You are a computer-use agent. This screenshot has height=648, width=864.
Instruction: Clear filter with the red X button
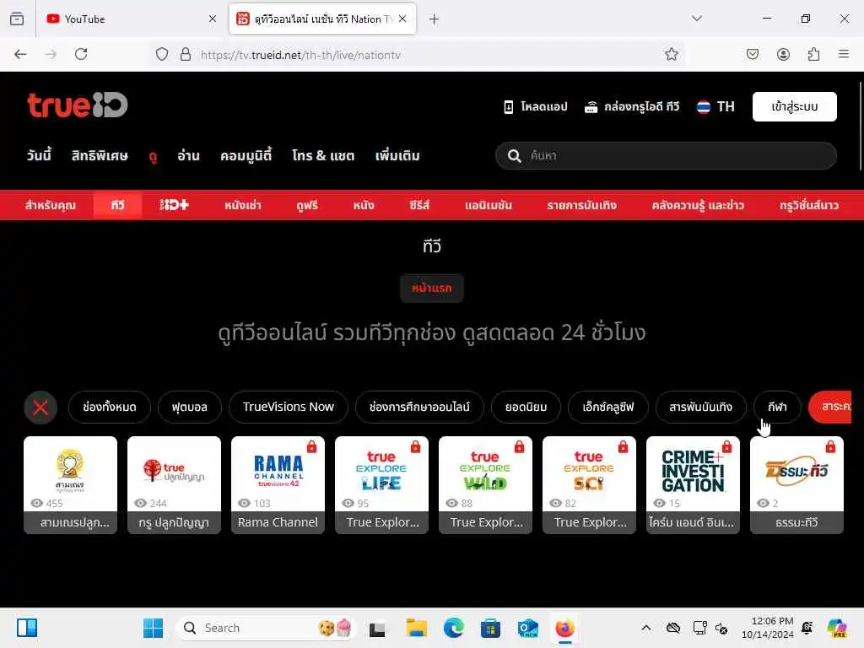point(40,408)
